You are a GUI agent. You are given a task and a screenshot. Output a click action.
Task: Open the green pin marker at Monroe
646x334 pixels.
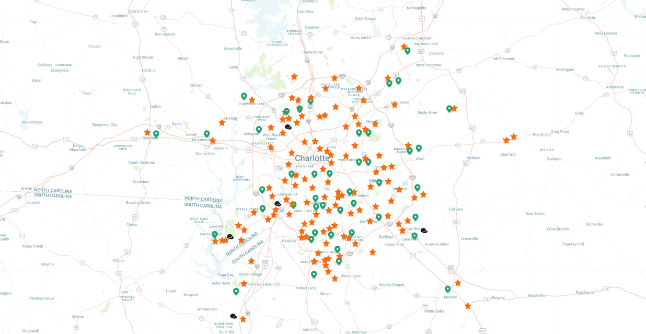(447, 289)
